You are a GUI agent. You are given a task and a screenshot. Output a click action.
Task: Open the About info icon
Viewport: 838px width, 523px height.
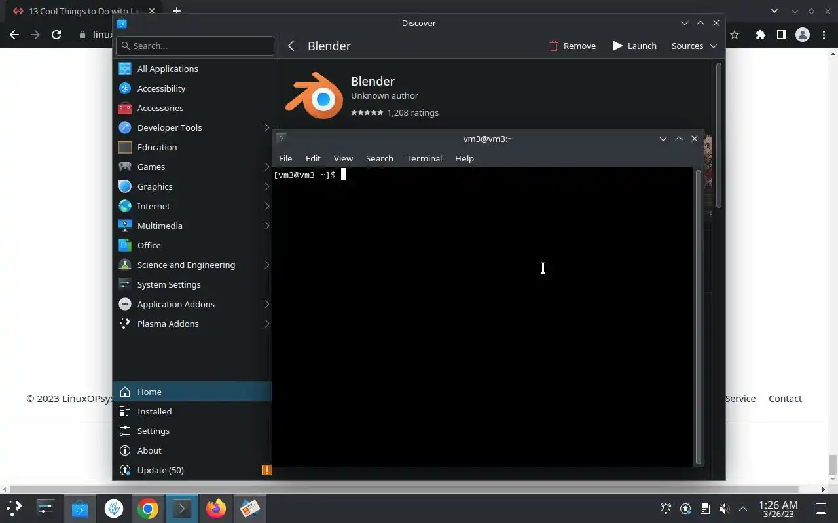click(125, 450)
